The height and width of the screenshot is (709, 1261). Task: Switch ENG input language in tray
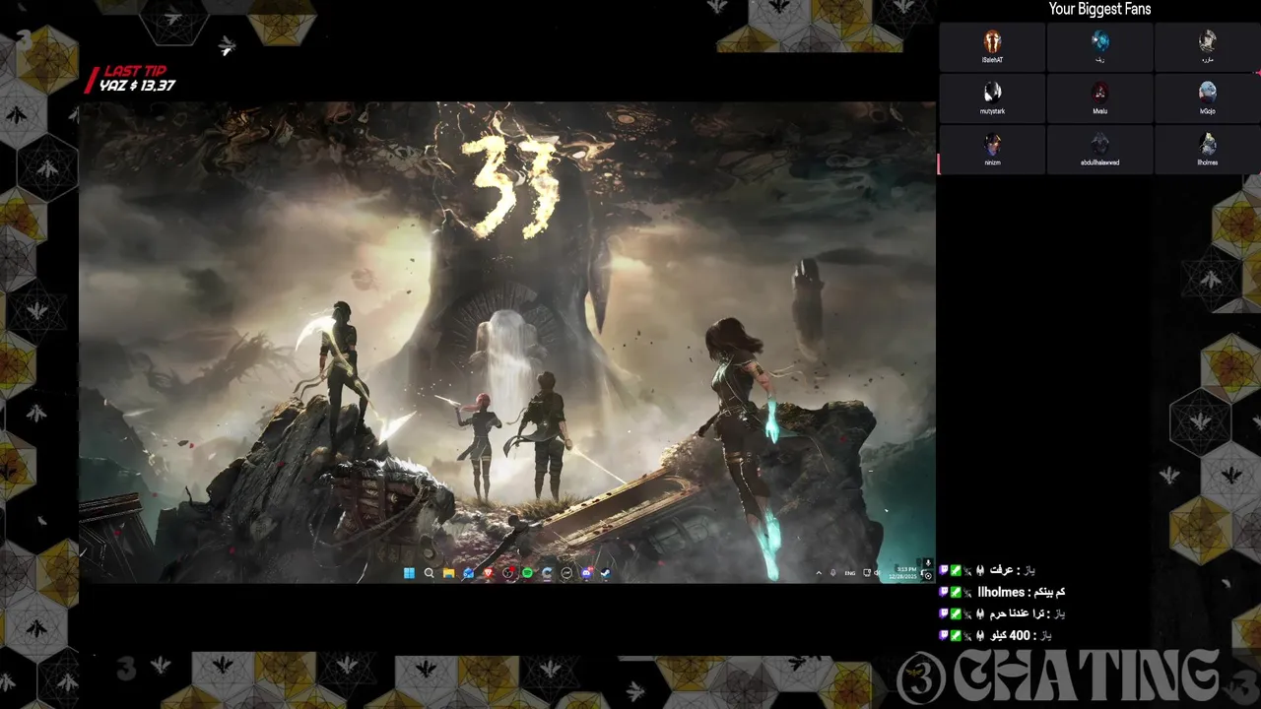850,573
